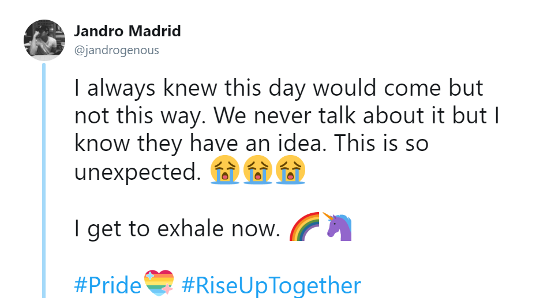Screen dimensions: 536x298
Task: Click the blue thread connector line
Action: (44, 180)
